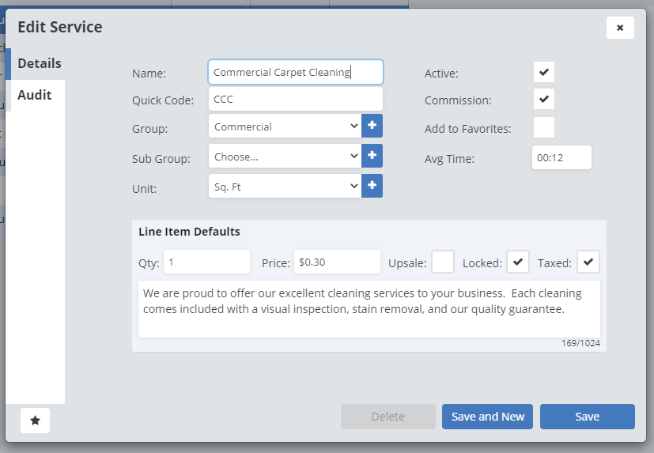This screenshot has width=654, height=453.
Task: Open the Unit dropdown showing Sq. Ft
Action: pos(285,186)
